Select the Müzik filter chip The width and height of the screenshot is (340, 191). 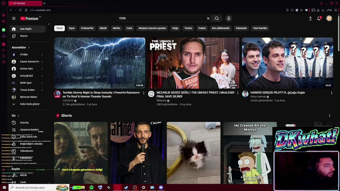103,28
